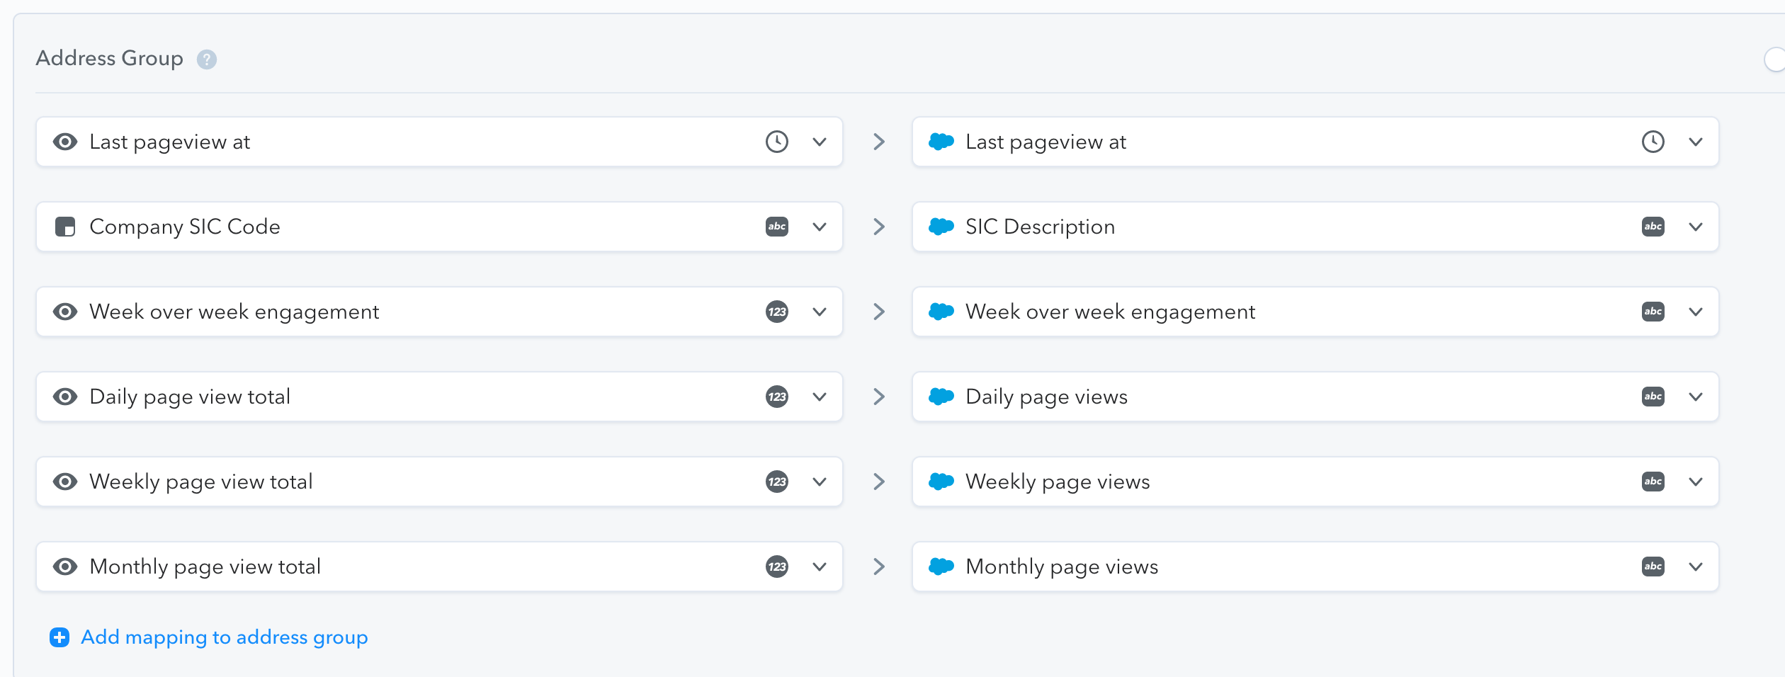Click the Address Group section title
The width and height of the screenshot is (1785, 677).
coord(110,58)
